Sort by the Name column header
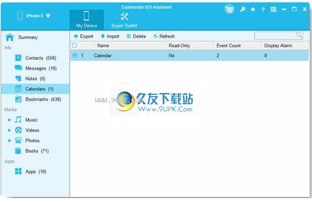Image resolution: width=312 pixels, height=203 pixels. 130,46
